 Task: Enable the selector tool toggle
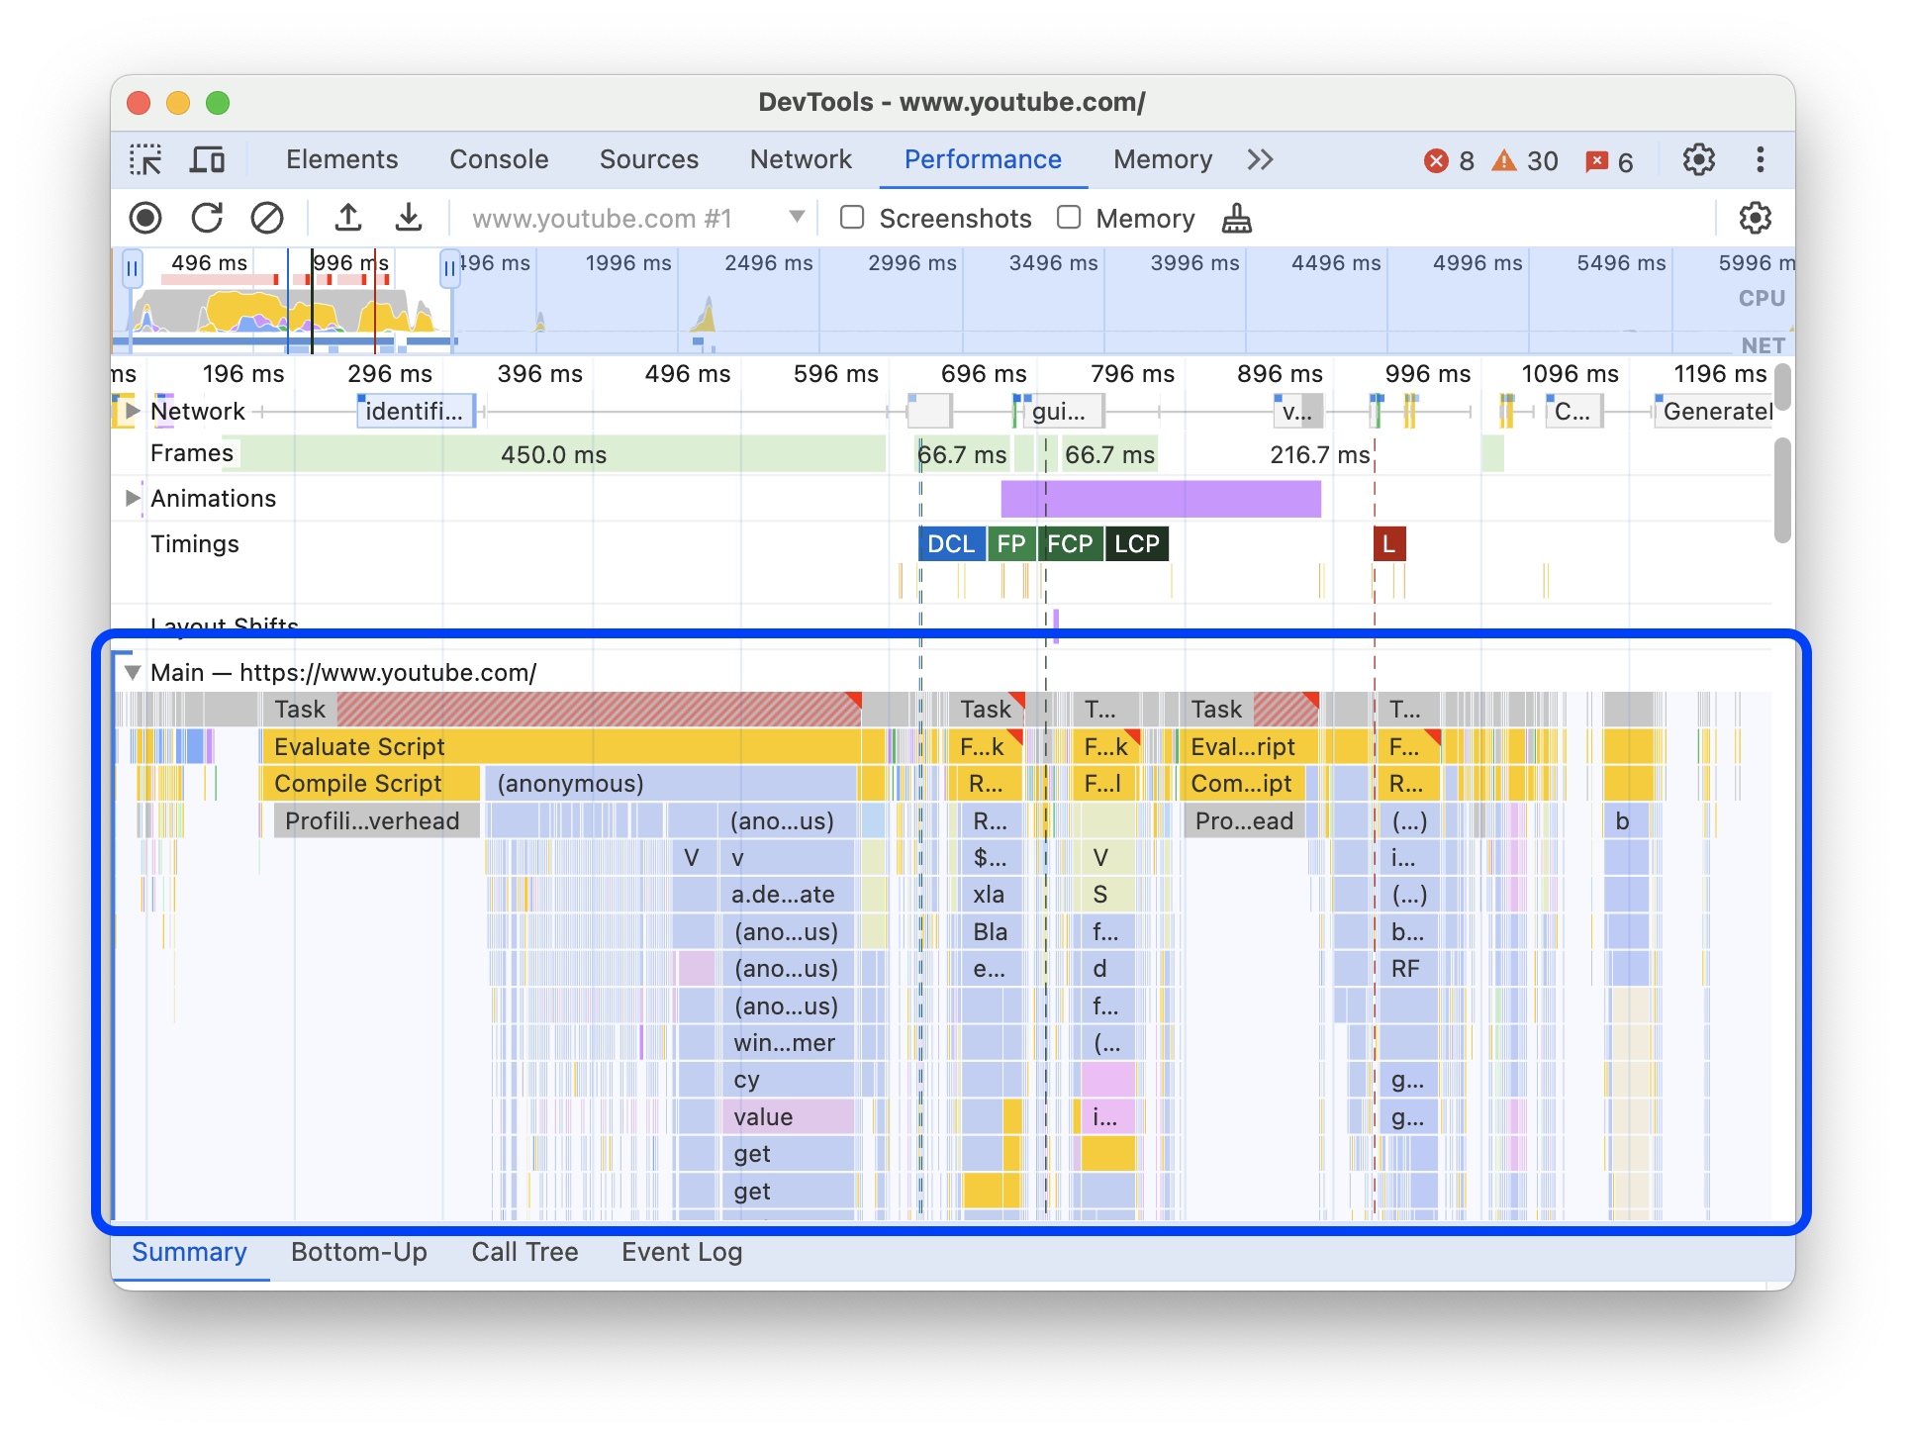tap(154, 158)
